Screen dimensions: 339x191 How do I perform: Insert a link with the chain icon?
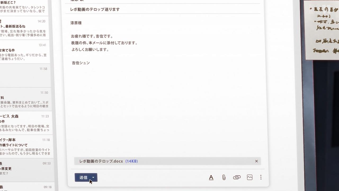pyautogui.click(x=237, y=177)
